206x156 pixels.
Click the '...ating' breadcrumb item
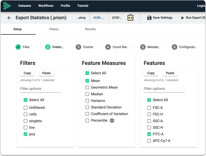click(x=81, y=18)
